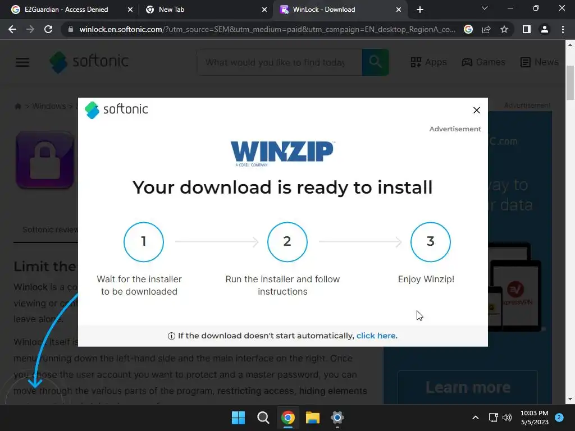This screenshot has width=575, height=431.
Task: Open Settings from the taskbar
Action: pos(337,418)
